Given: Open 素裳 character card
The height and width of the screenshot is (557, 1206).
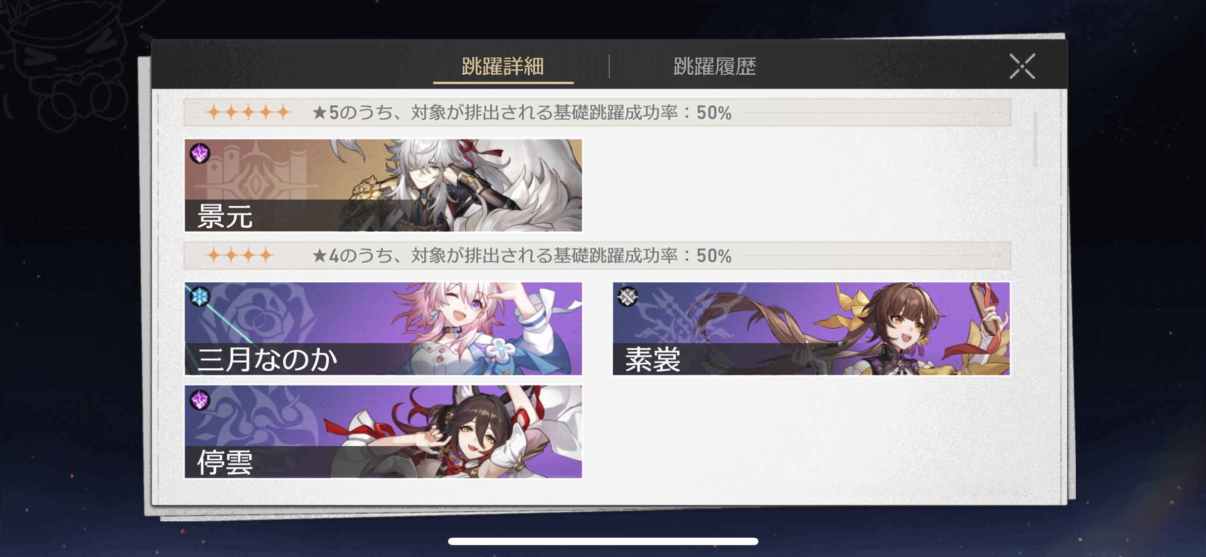Looking at the screenshot, I should tap(811, 328).
